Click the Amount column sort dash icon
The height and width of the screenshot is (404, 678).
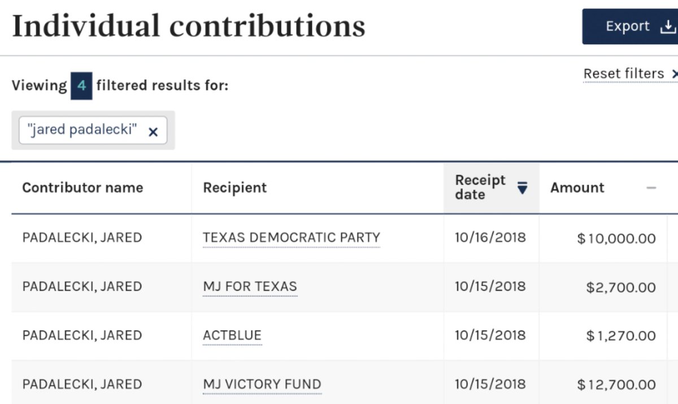coord(651,188)
